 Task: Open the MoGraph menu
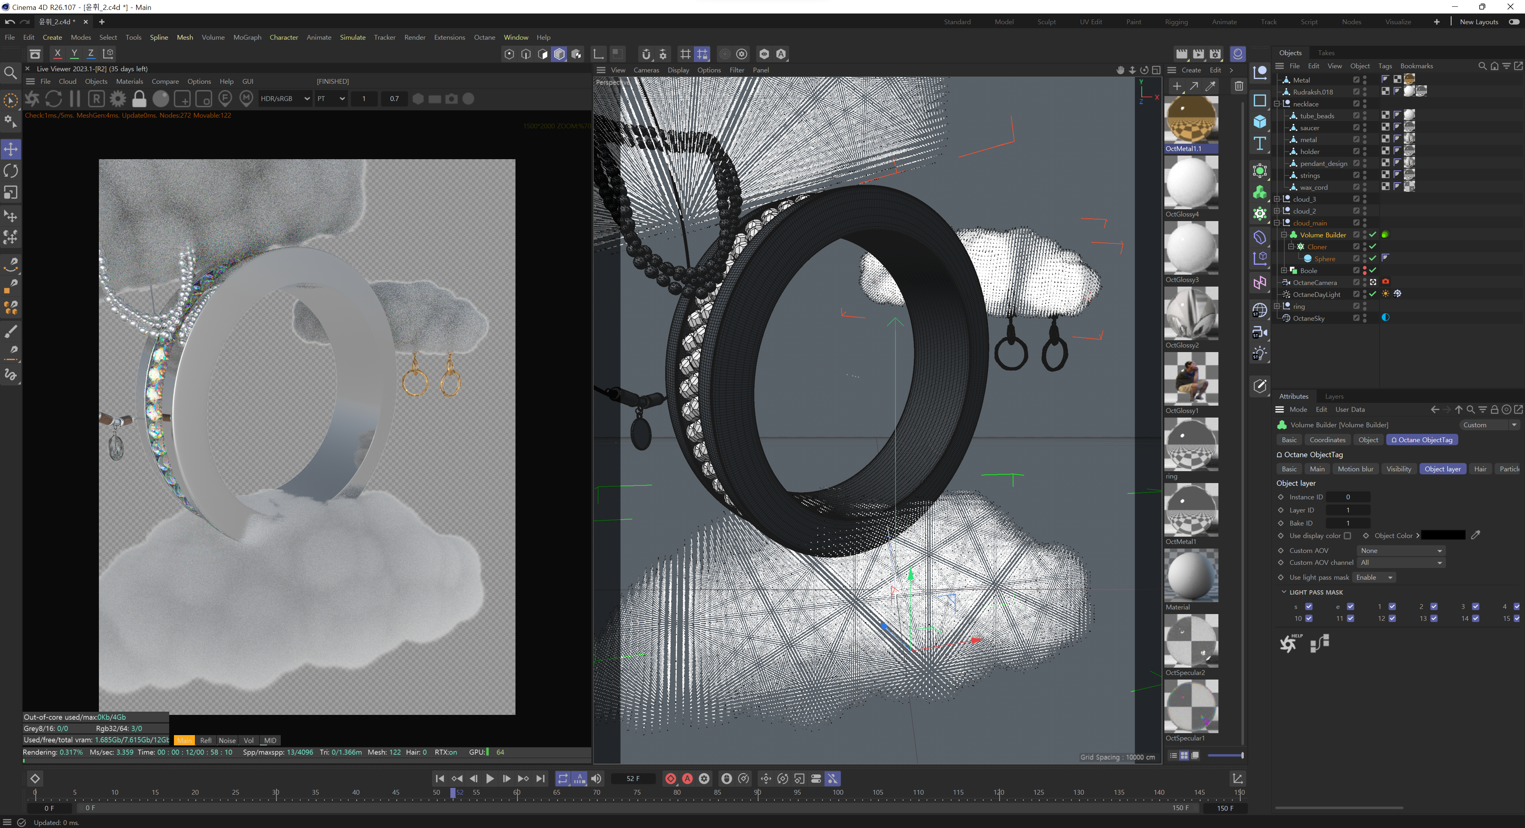click(247, 37)
